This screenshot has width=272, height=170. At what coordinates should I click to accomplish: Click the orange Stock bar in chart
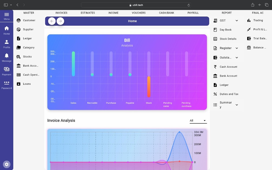[149, 87]
